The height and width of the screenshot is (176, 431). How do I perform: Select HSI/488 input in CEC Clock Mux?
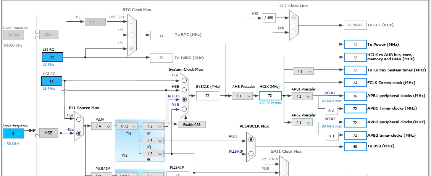coord(294,18)
